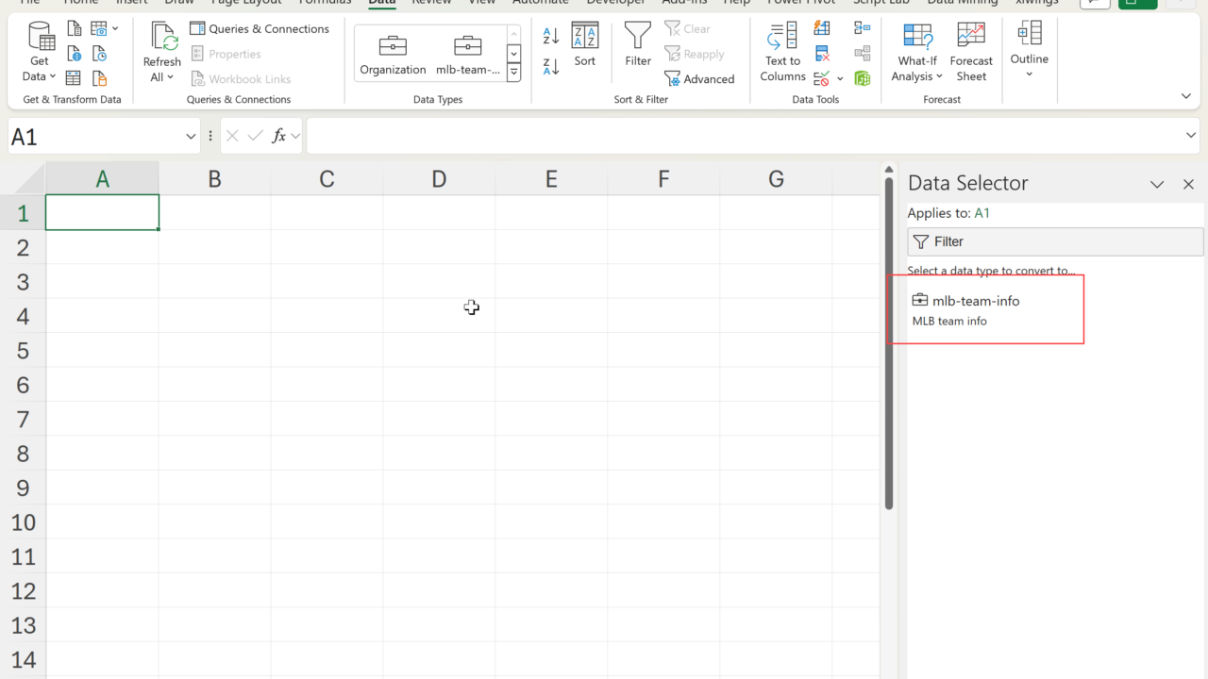Click the Advanced filter button

[x=699, y=79]
